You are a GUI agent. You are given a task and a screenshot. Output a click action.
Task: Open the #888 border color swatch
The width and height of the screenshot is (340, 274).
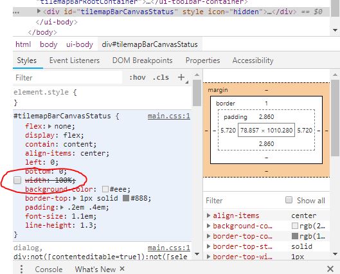tap(126, 198)
